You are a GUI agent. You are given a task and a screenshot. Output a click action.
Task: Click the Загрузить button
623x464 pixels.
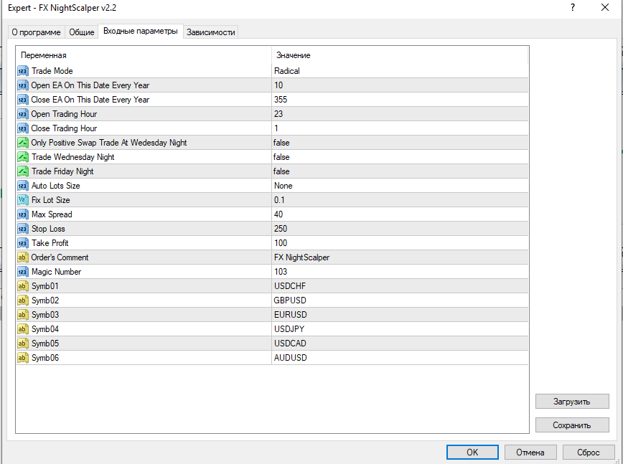[572, 402]
